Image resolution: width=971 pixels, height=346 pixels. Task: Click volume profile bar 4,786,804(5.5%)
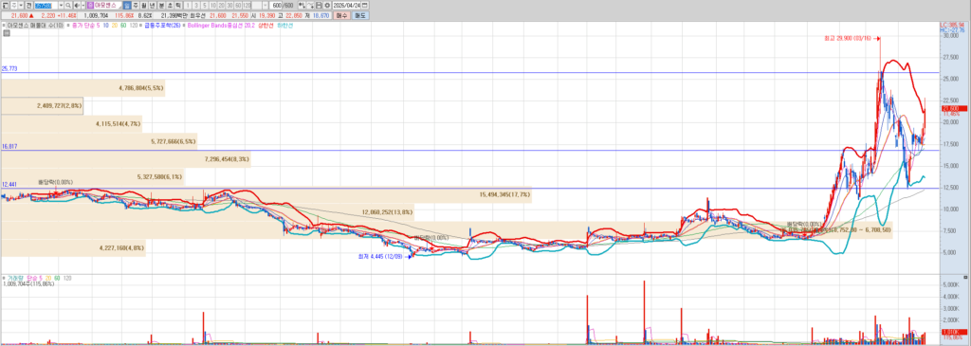coord(83,88)
